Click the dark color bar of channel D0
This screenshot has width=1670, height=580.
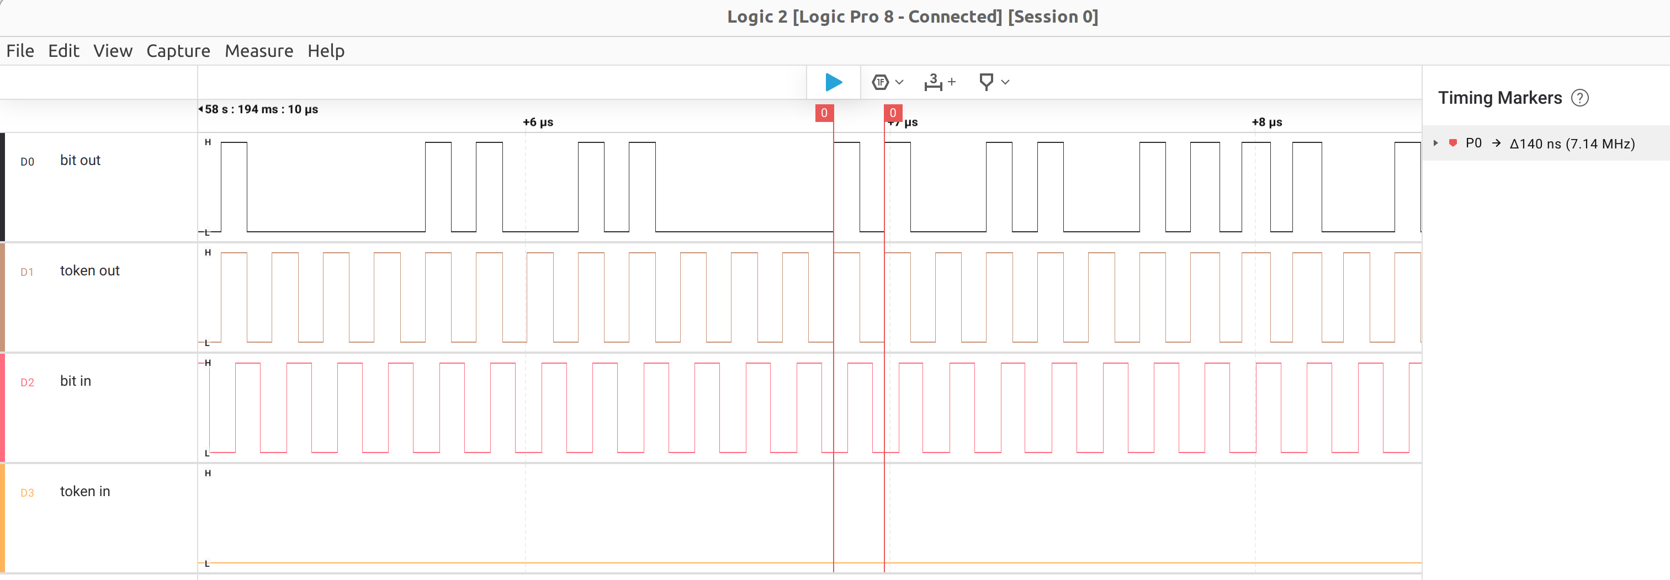pyautogui.click(x=3, y=187)
